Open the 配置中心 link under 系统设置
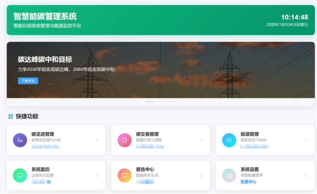 pos(249,182)
